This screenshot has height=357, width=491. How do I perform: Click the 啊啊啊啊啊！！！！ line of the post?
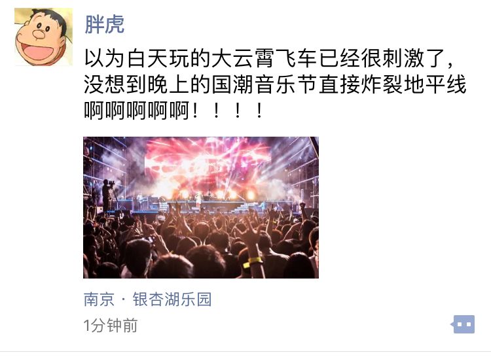[173, 110]
